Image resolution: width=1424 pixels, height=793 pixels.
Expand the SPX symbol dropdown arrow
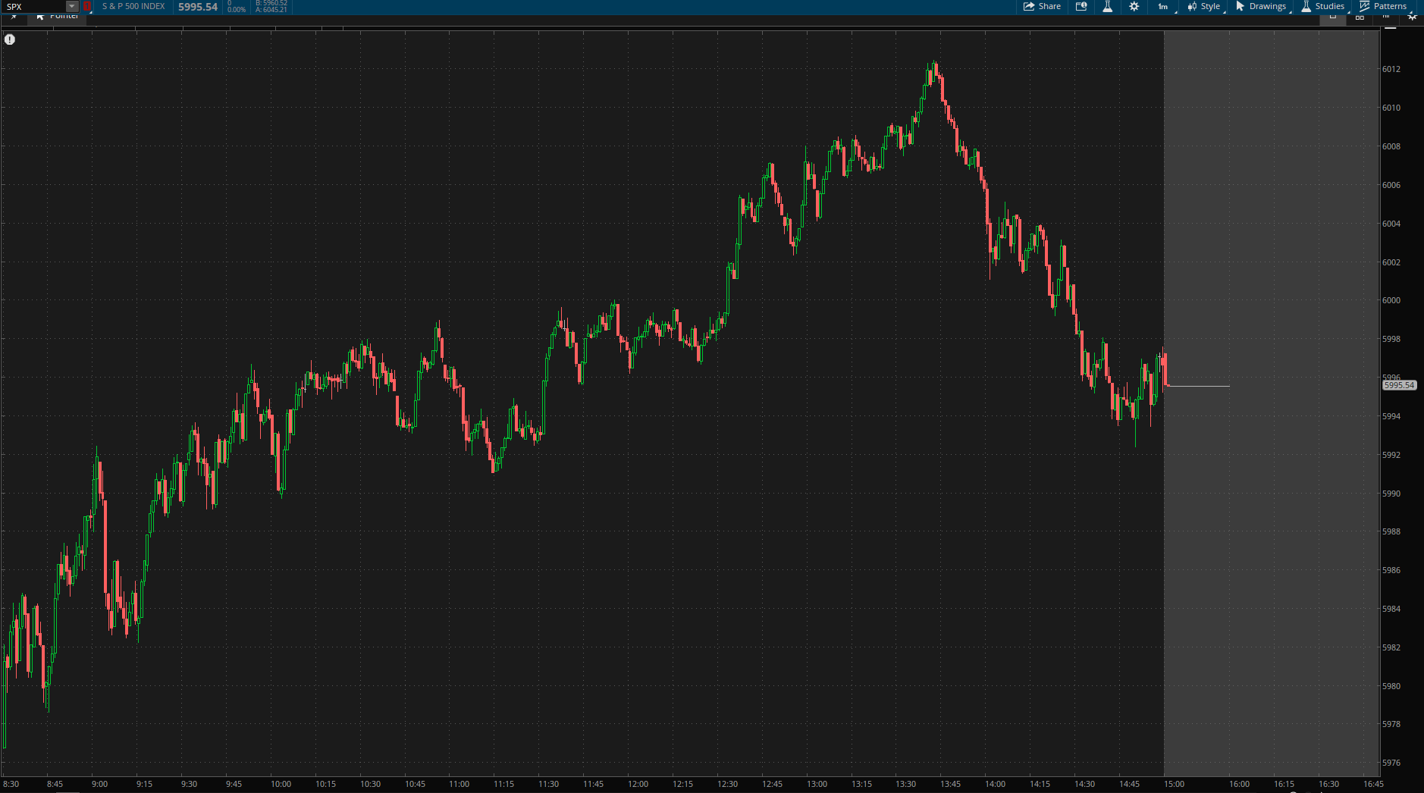tap(72, 6)
